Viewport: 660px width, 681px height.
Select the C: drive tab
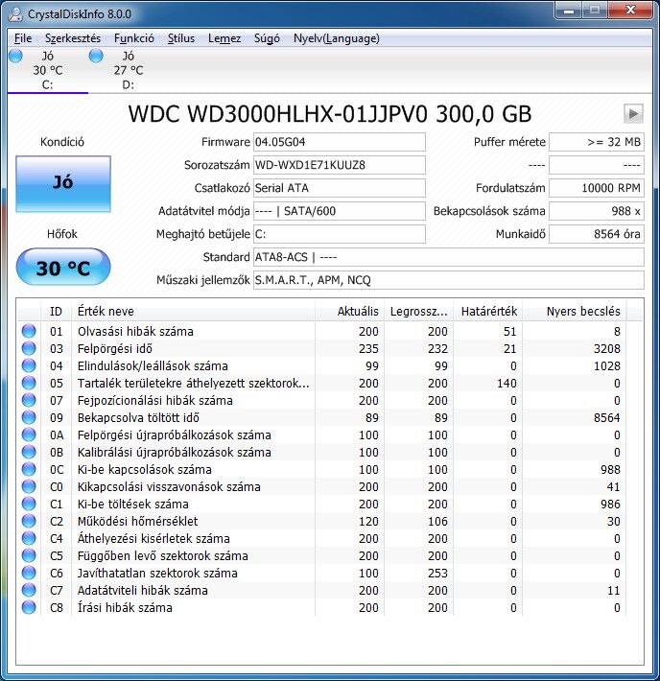click(47, 70)
